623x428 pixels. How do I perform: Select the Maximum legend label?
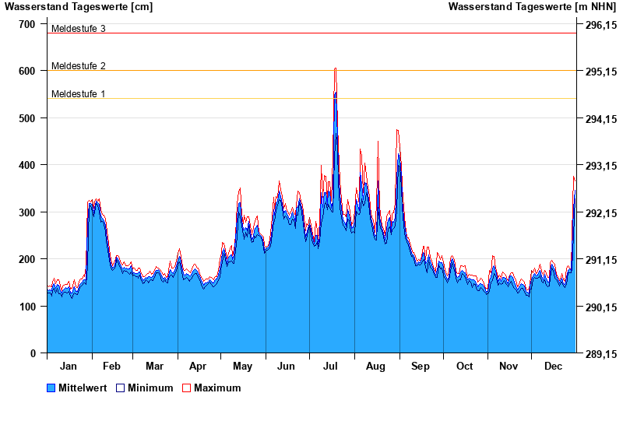point(217,388)
